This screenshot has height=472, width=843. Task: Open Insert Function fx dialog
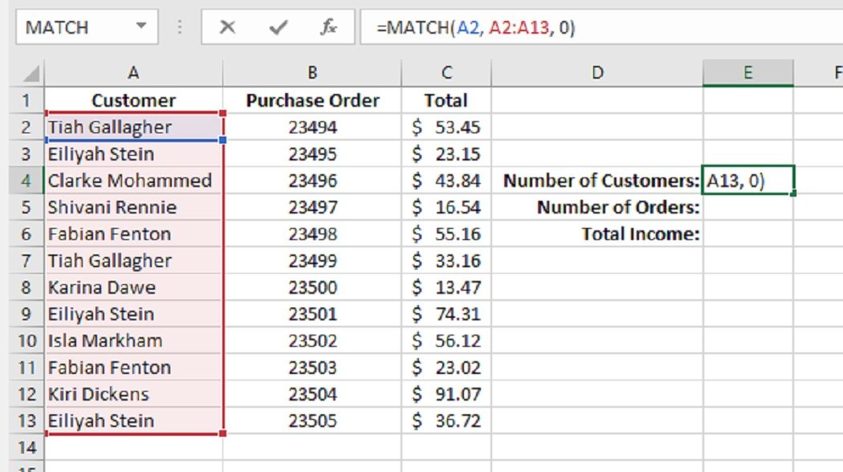[328, 26]
